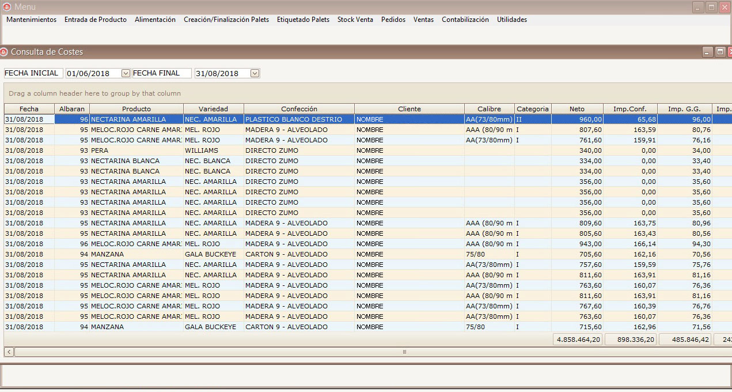Sort by the Variedad column header

coord(214,109)
